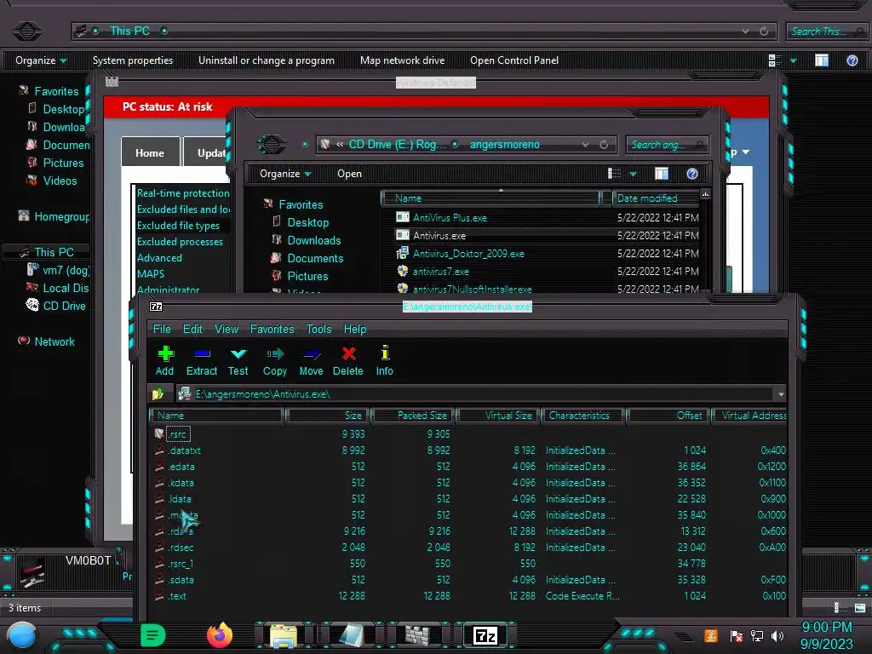Click Open in angersmoreno window toolbar

[x=349, y=174]
